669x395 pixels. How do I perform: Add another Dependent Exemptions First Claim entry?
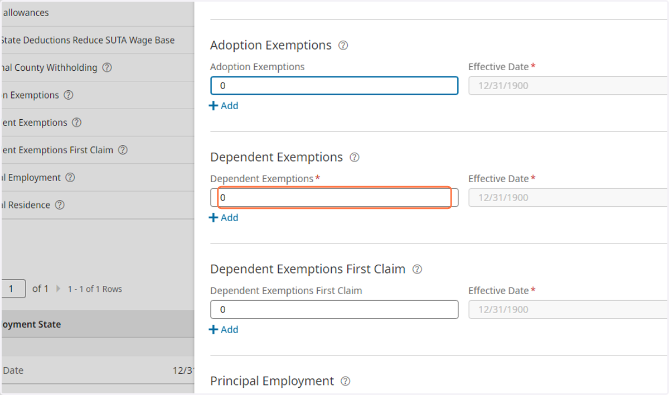pos(224,330)
